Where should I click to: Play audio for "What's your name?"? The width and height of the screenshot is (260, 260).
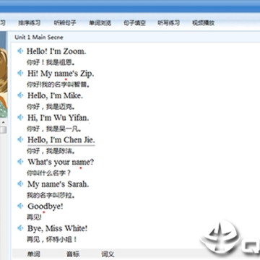(20, 162)
